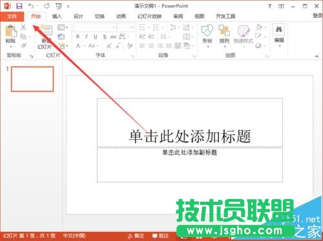Toggle Bold formatting
323x241 pixels.
coord(78,37)
